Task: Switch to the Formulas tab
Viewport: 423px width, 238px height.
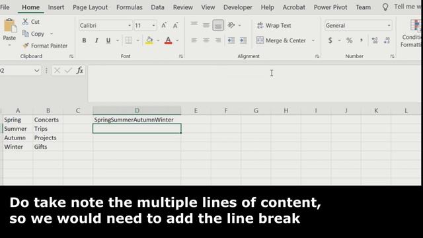Action: click(x=130, y=7)
